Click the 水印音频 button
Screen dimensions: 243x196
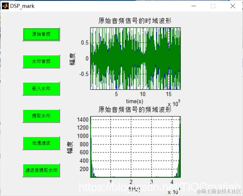click(41, 61)
